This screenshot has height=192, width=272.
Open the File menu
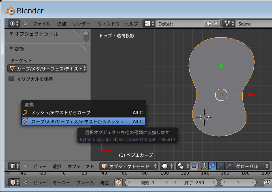[x=42, y=24]
